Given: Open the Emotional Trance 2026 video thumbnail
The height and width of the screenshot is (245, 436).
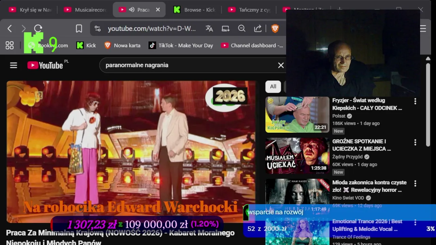Looking at the screenshot, I should tap(297, 232).
